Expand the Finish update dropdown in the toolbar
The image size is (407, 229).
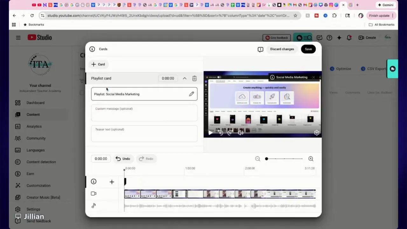[393, 15]
